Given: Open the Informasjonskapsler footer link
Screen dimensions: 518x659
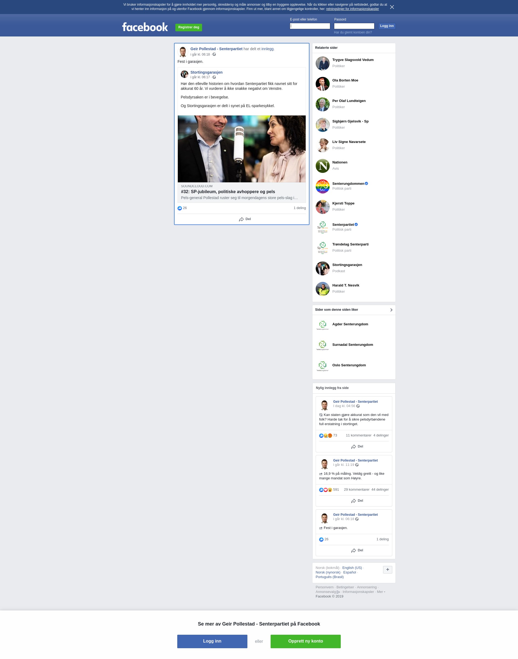Looking at the screenshot, I should [358, 592].
